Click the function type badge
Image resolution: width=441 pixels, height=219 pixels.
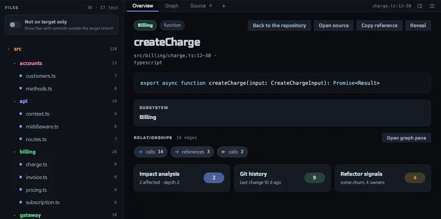tap(172, 25)
